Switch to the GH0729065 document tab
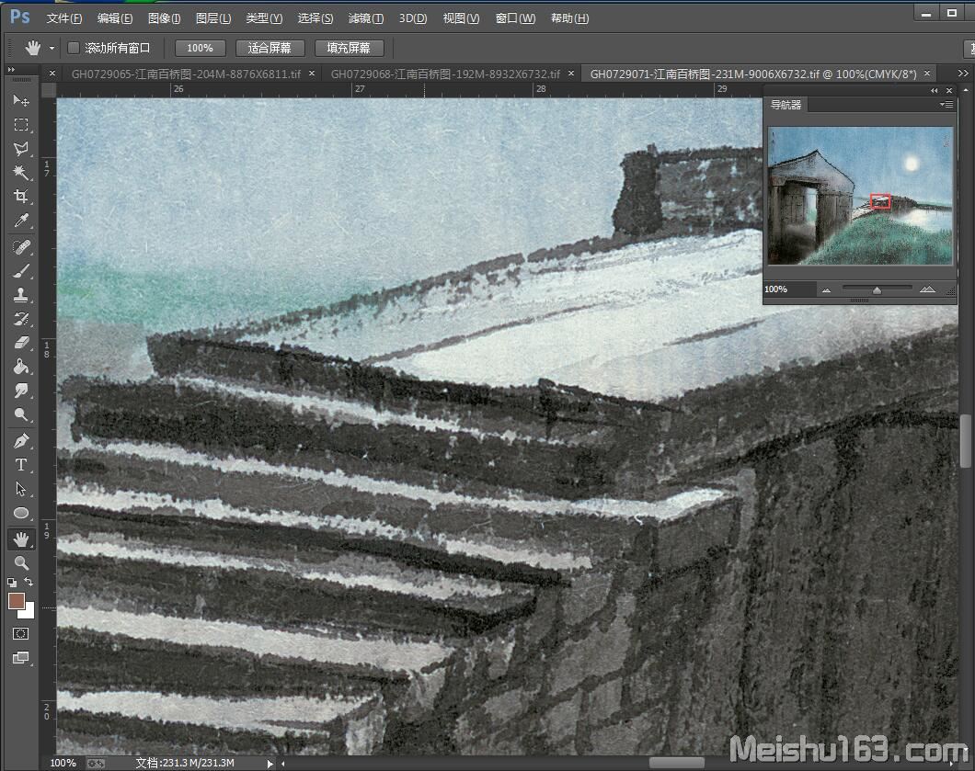 click(x=186, y=74)
